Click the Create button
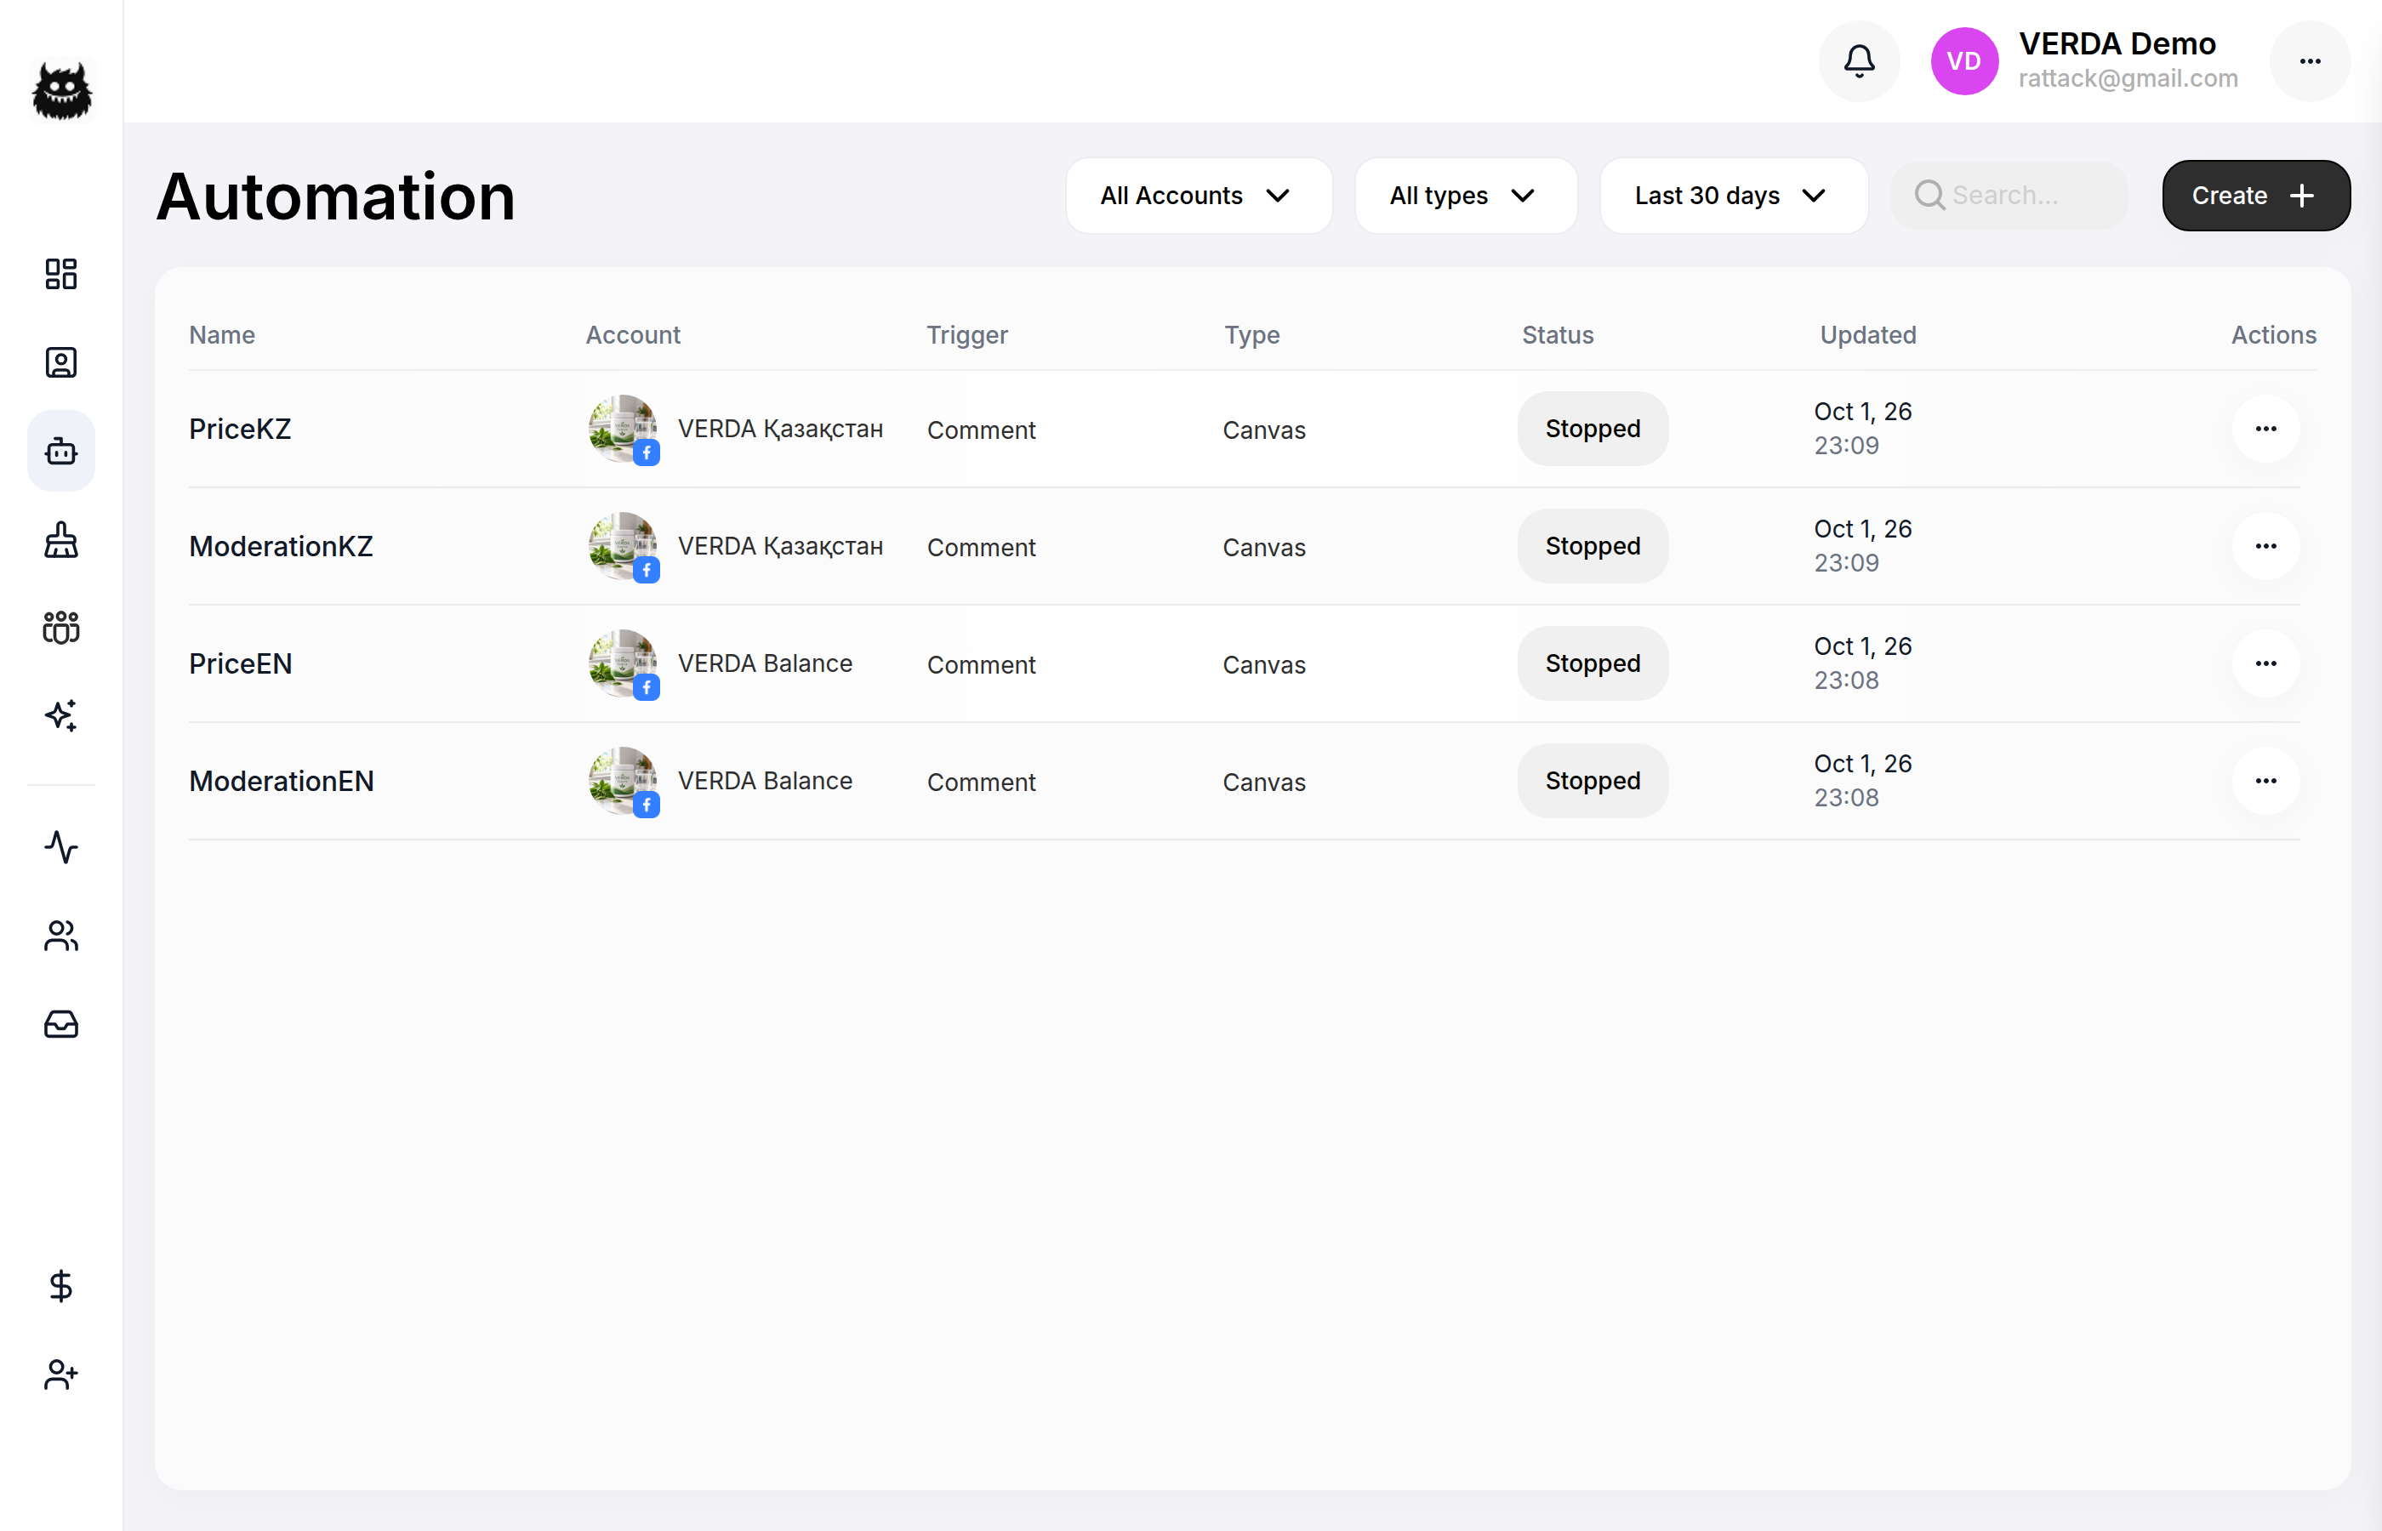 point(2256,196)
